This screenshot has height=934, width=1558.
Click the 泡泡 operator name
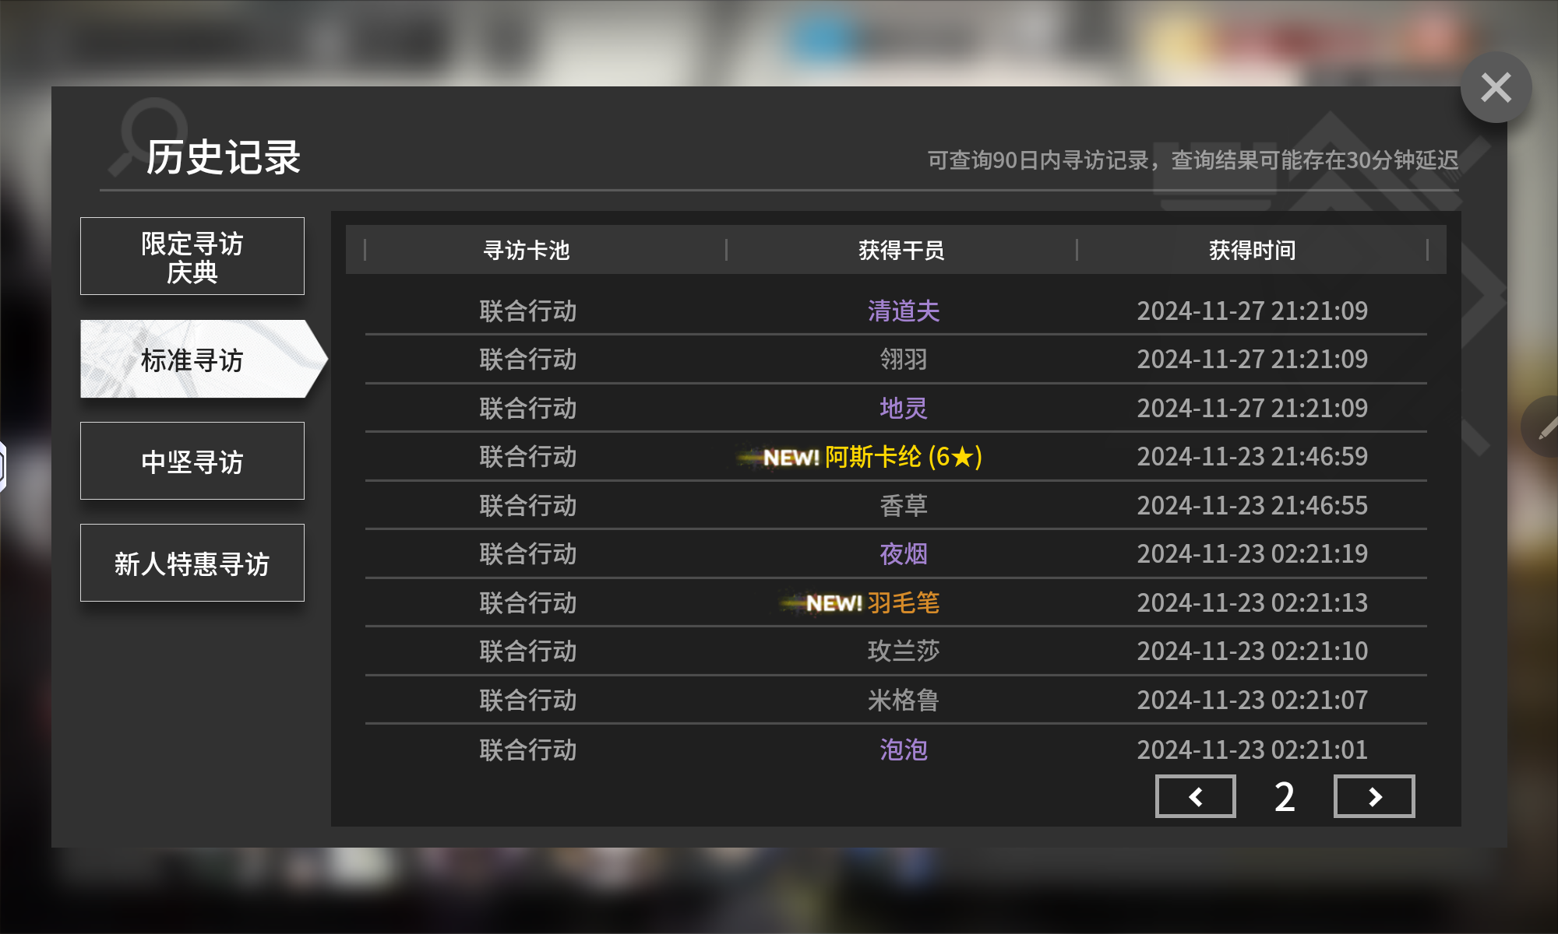tap(903, 750)
